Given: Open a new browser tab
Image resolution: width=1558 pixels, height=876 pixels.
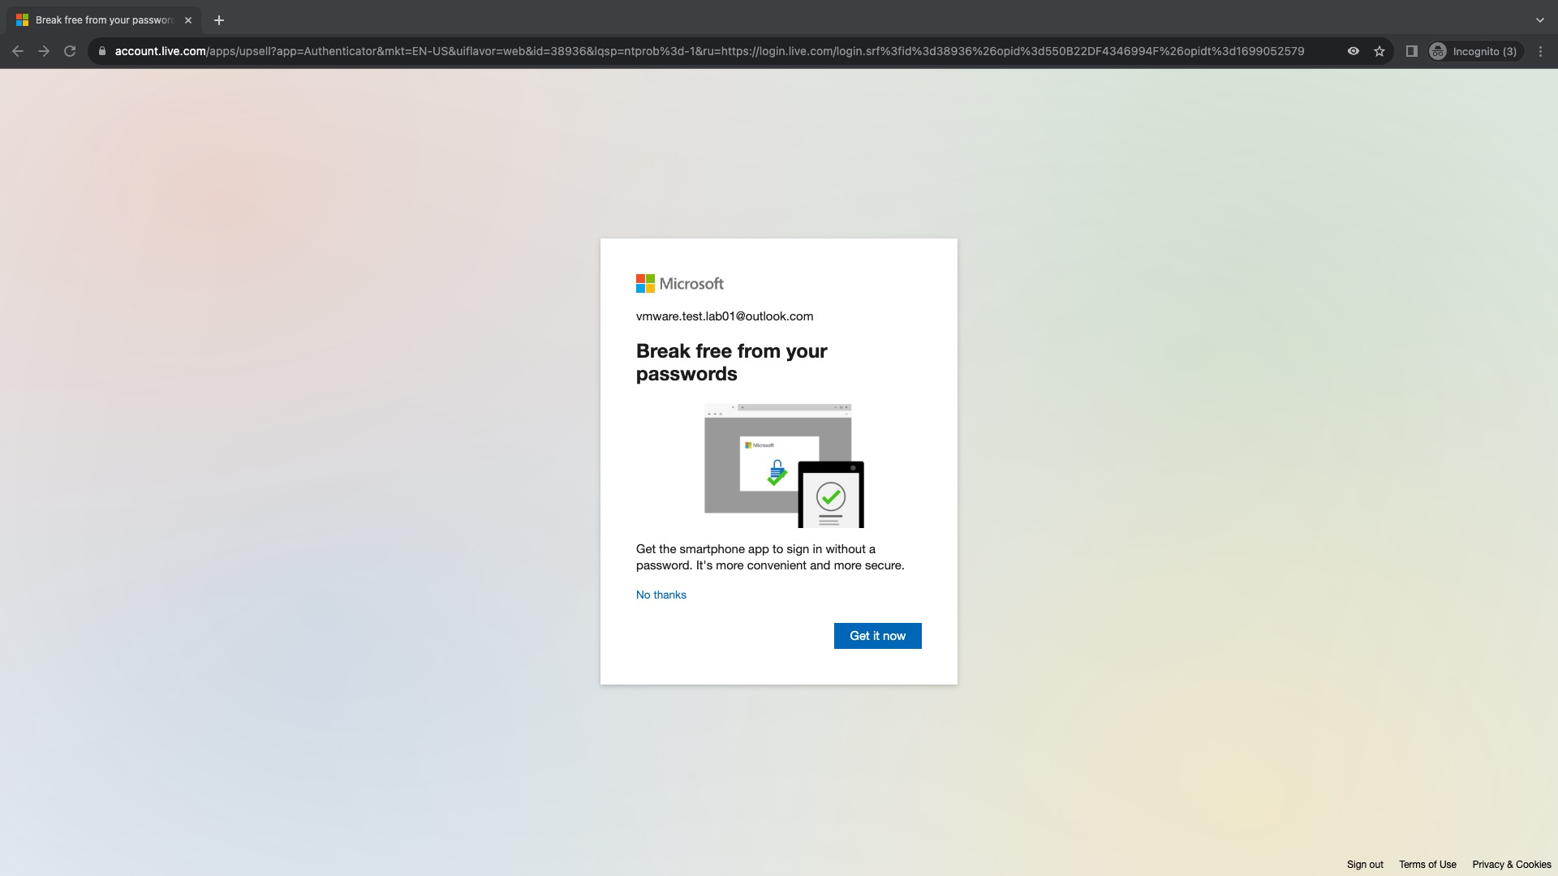Looking at the screenshot, I should 217,19.
